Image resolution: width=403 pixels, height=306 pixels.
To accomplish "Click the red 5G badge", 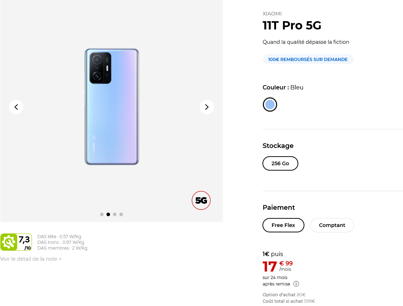I will [201, 200].
